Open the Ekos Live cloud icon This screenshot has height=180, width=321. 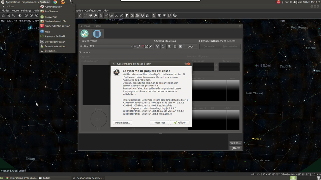pyautogui.click(x=163, y=46)
